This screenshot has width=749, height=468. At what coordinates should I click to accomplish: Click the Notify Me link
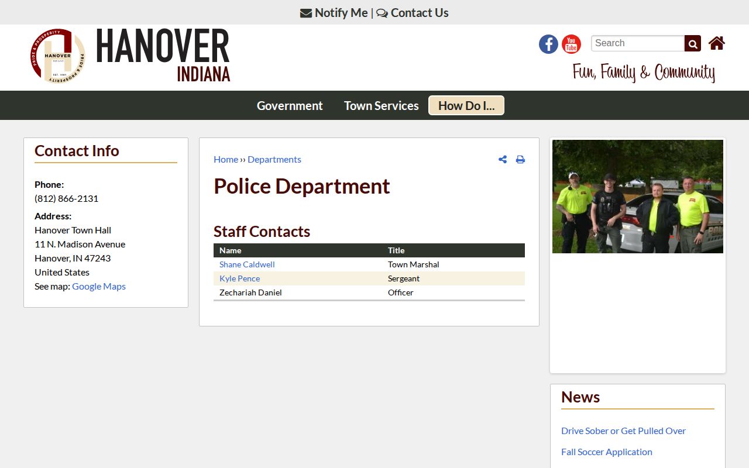[x=334, y=12]
